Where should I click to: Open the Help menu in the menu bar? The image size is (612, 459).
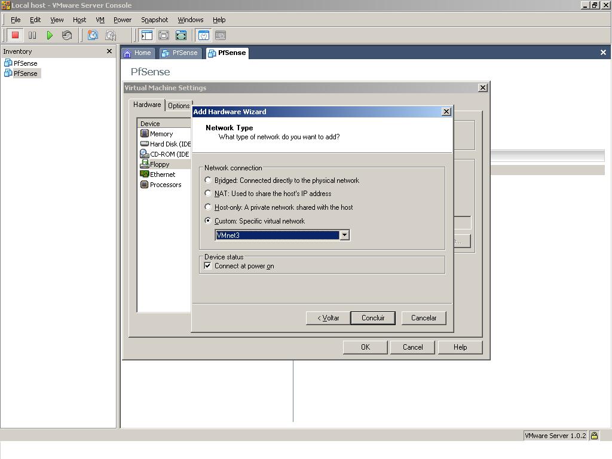click(x=219, y=20)
